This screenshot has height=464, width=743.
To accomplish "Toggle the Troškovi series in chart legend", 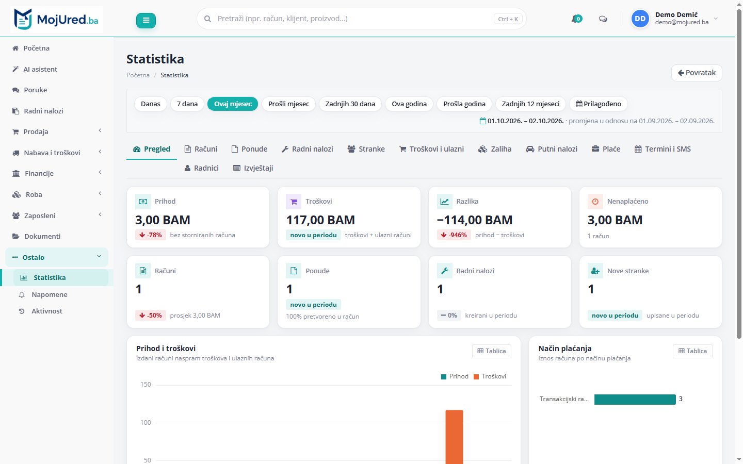I will click(490, 376).
